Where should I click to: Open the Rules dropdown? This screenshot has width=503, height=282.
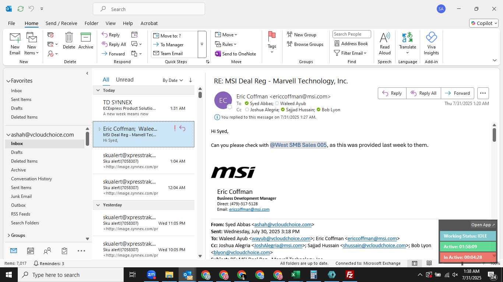pos(226,44)
